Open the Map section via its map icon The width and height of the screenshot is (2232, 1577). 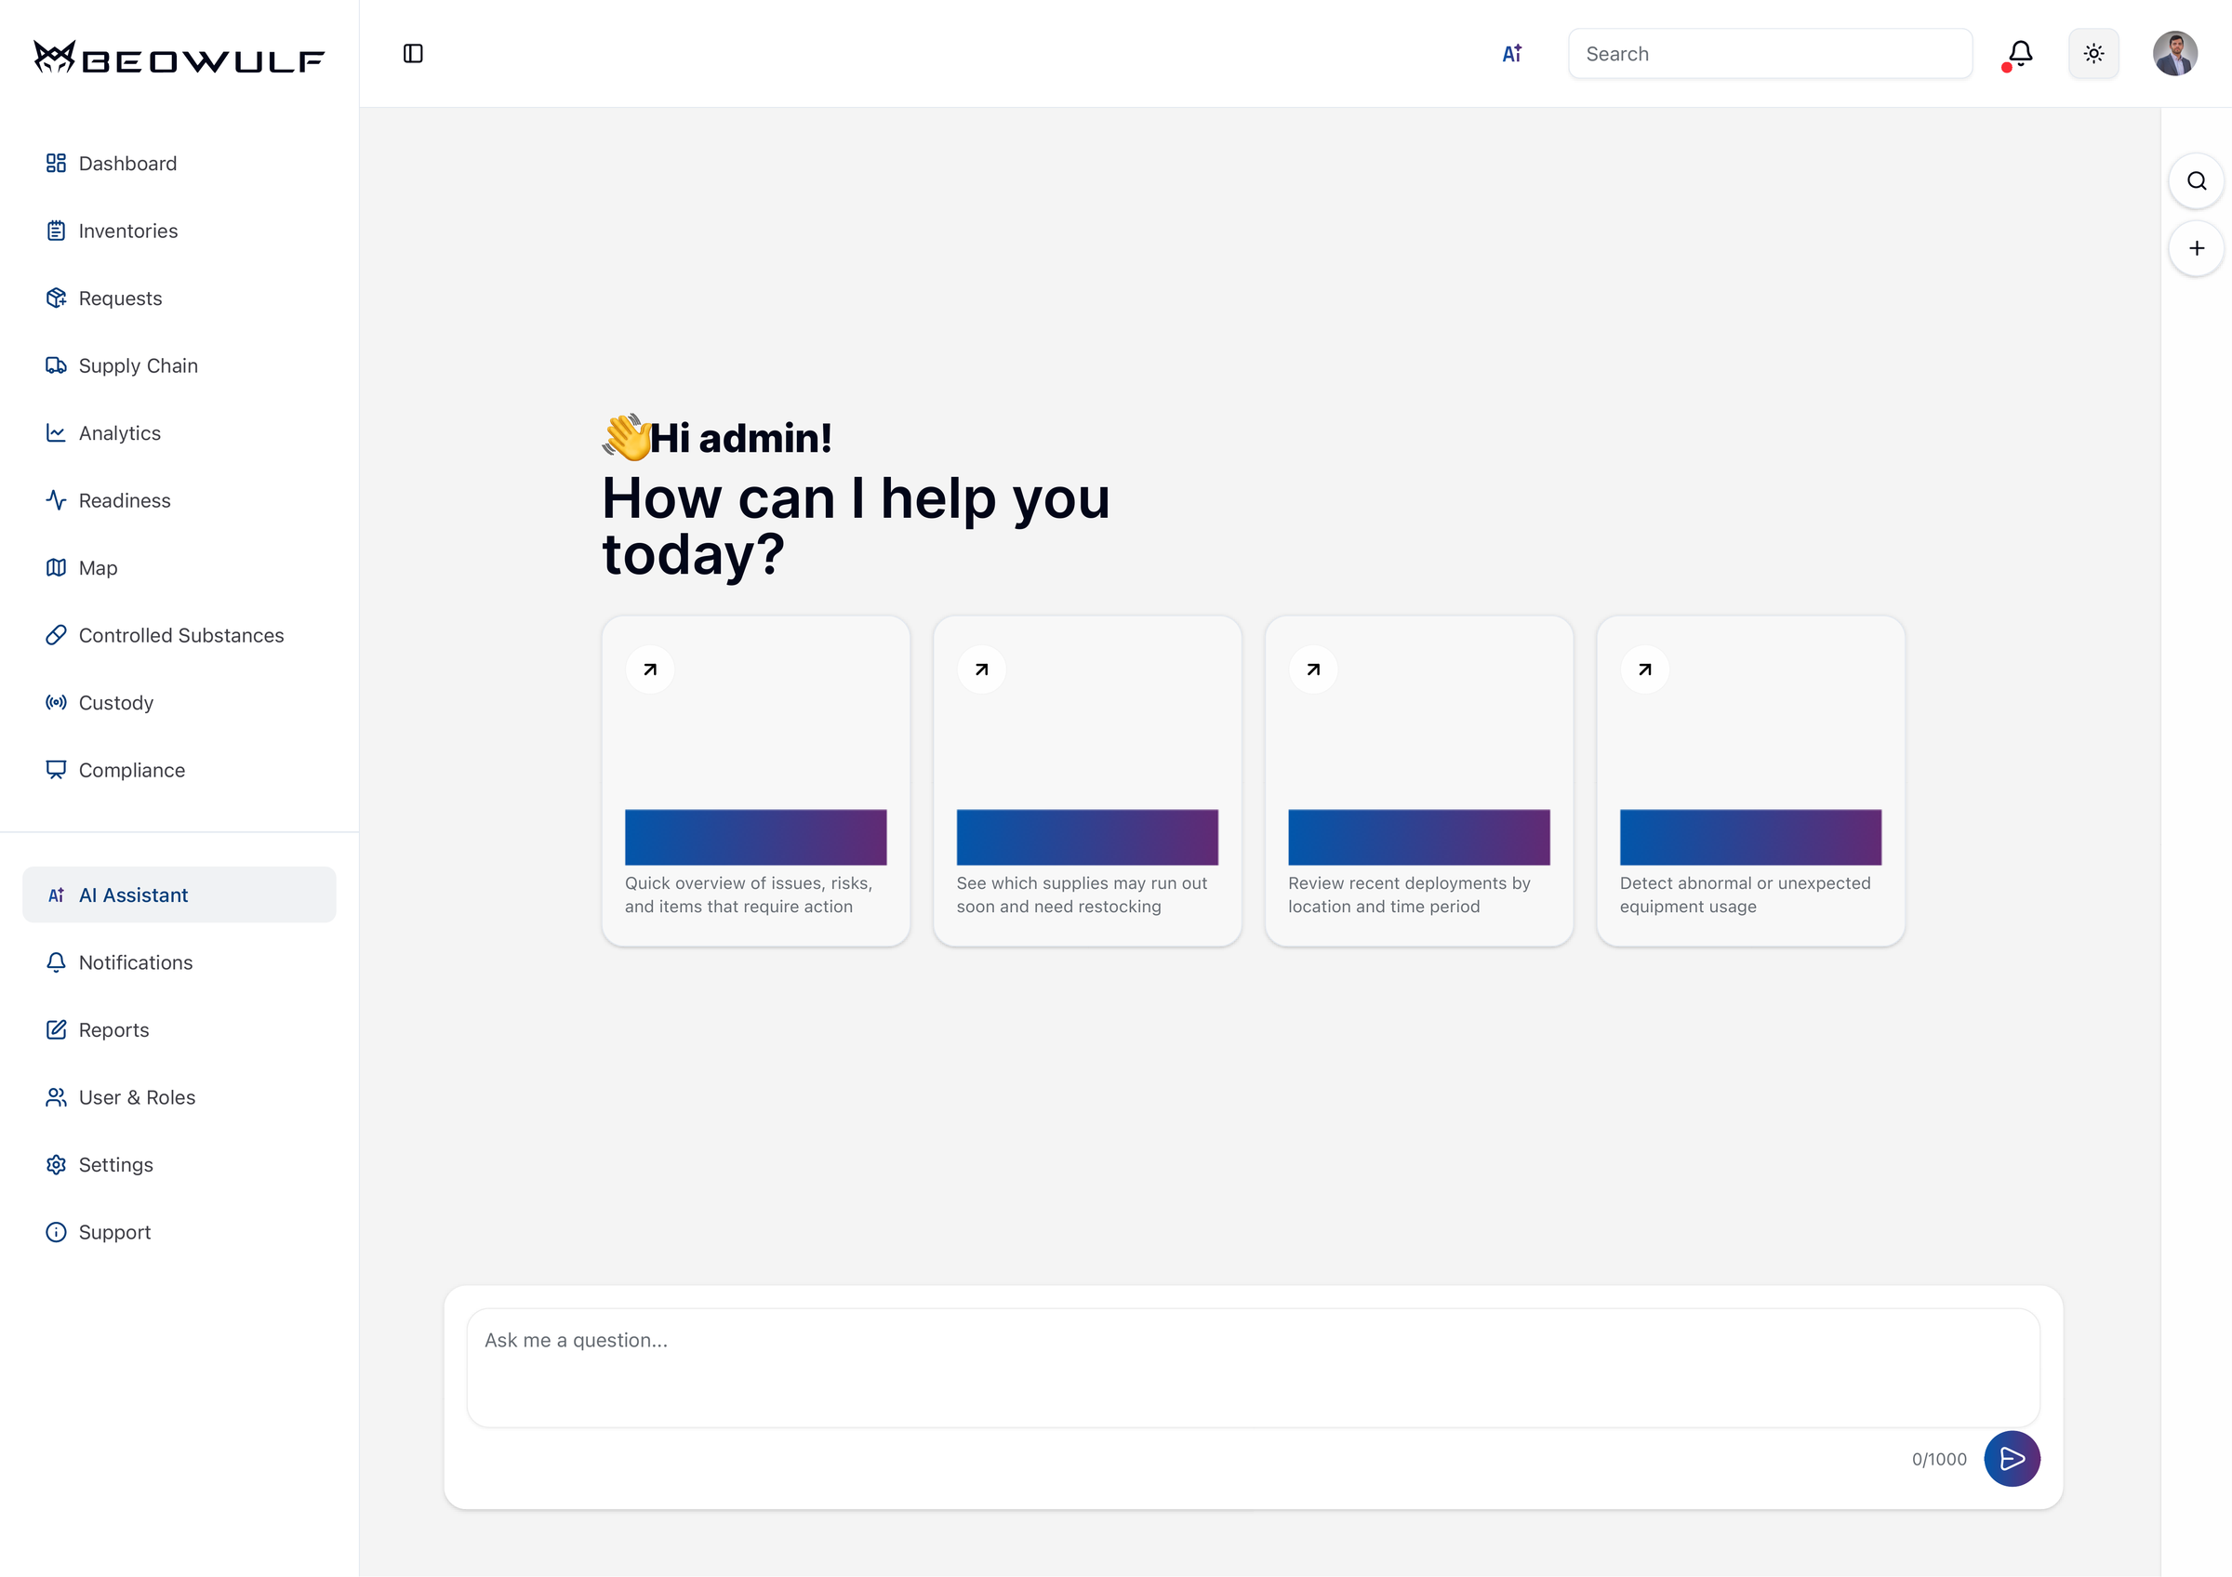tap(56, 567)
